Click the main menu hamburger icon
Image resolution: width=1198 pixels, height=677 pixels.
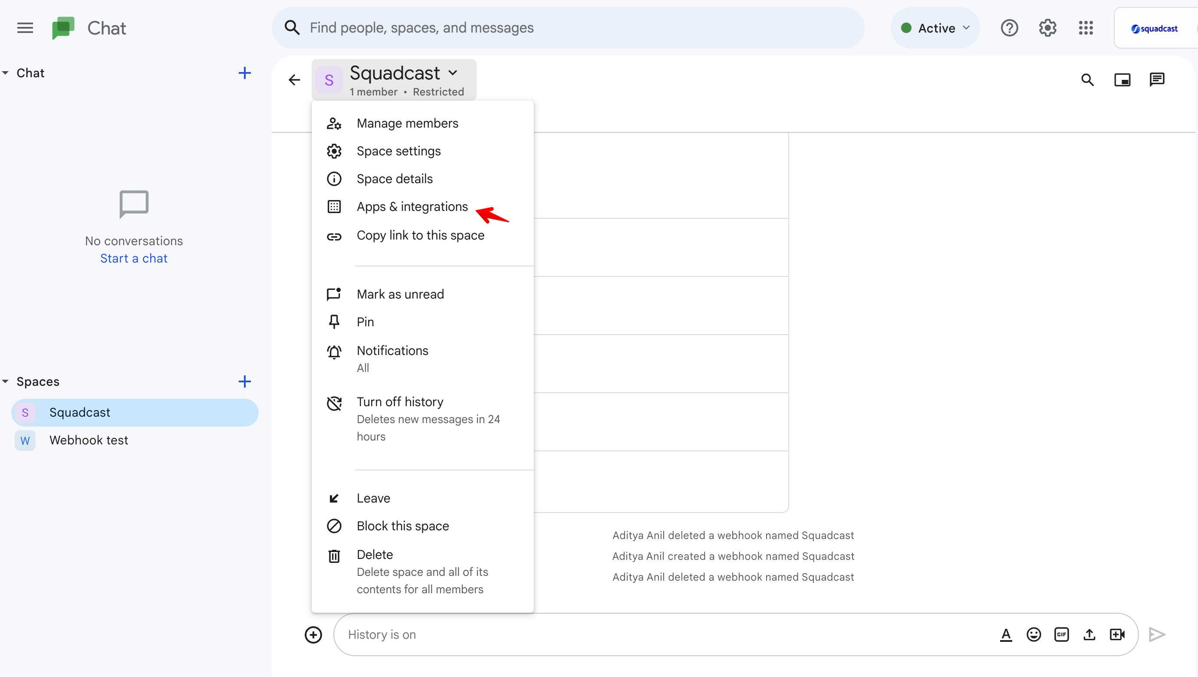25,28
